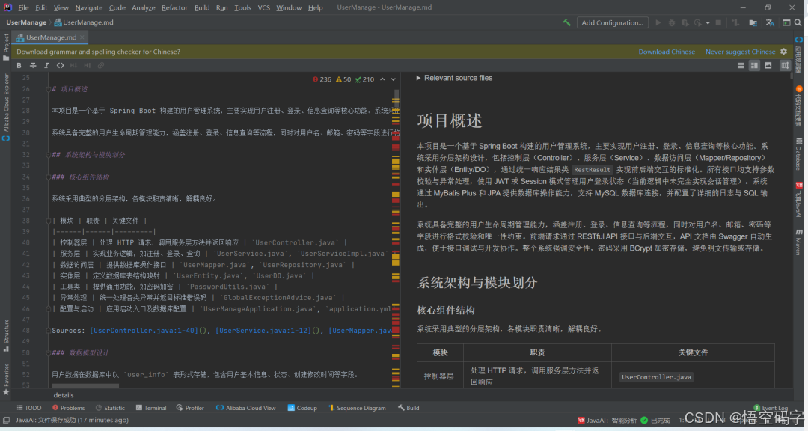This screenshot has height=431, width=808.
Task: Click the 210 typos indicator
Action: 365,79
